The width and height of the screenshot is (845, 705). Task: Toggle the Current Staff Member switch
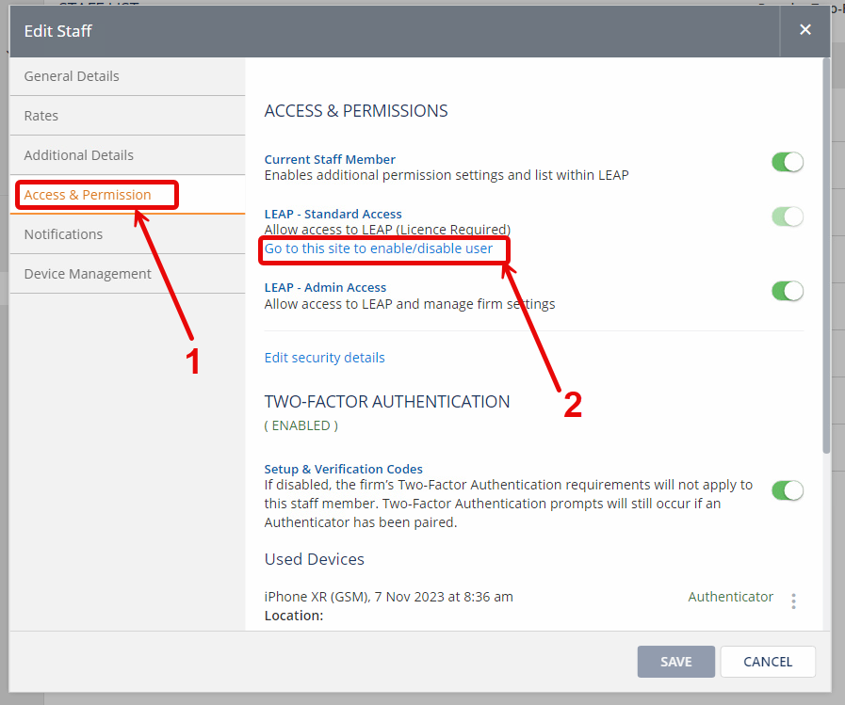tap(787, 162)
